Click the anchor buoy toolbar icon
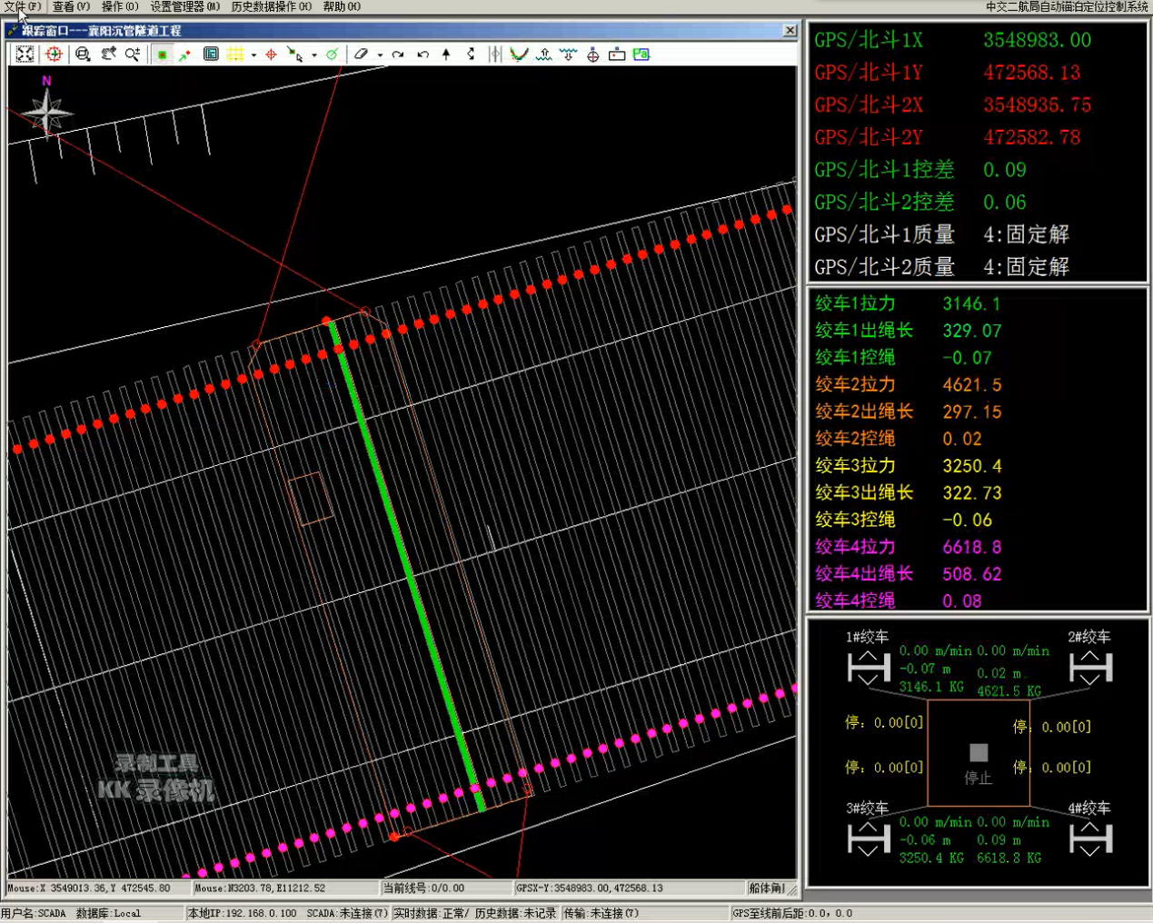This screenshot has height=923, width=1153. pyautogui.click(x=592, y=55)
